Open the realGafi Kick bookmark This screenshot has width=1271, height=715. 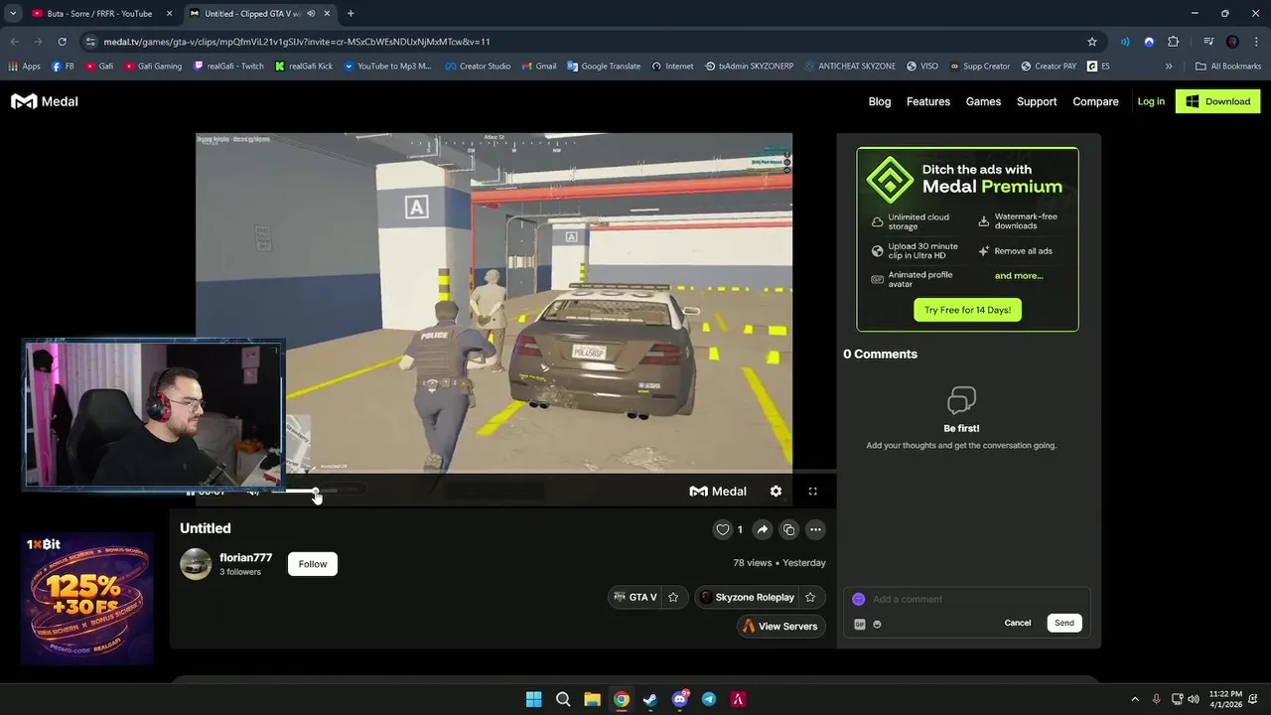point(304,67)
